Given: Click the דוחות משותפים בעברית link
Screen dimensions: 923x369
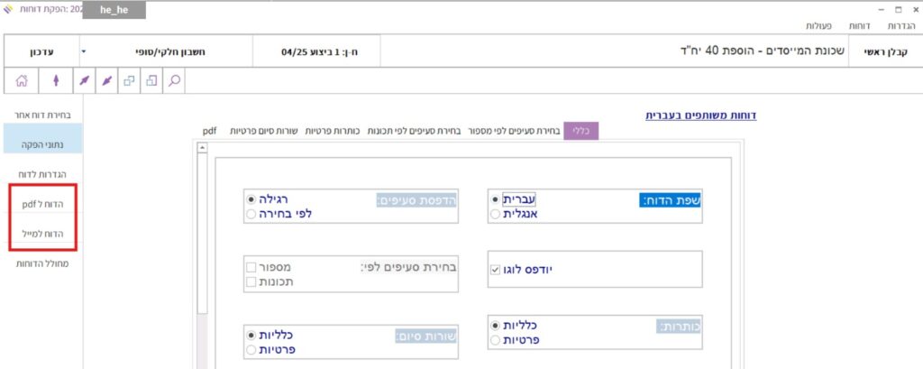Looking at the screenshot, I should pyautogui.click(x=700, y=115).
